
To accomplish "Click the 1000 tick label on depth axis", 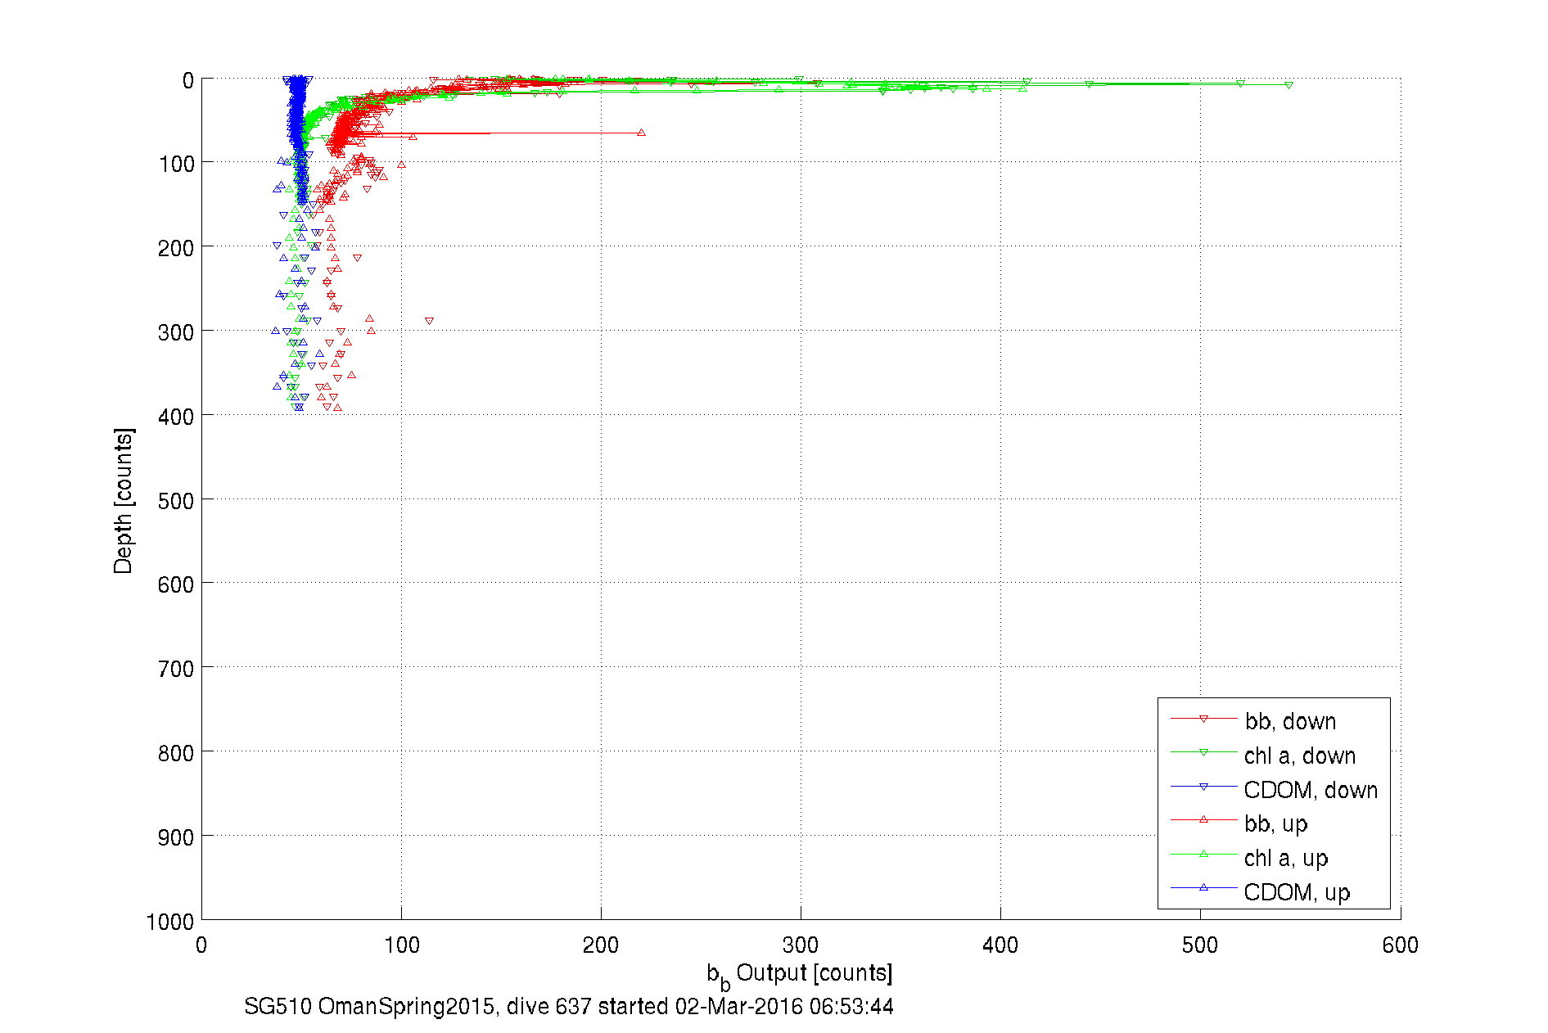I will 169,922.
